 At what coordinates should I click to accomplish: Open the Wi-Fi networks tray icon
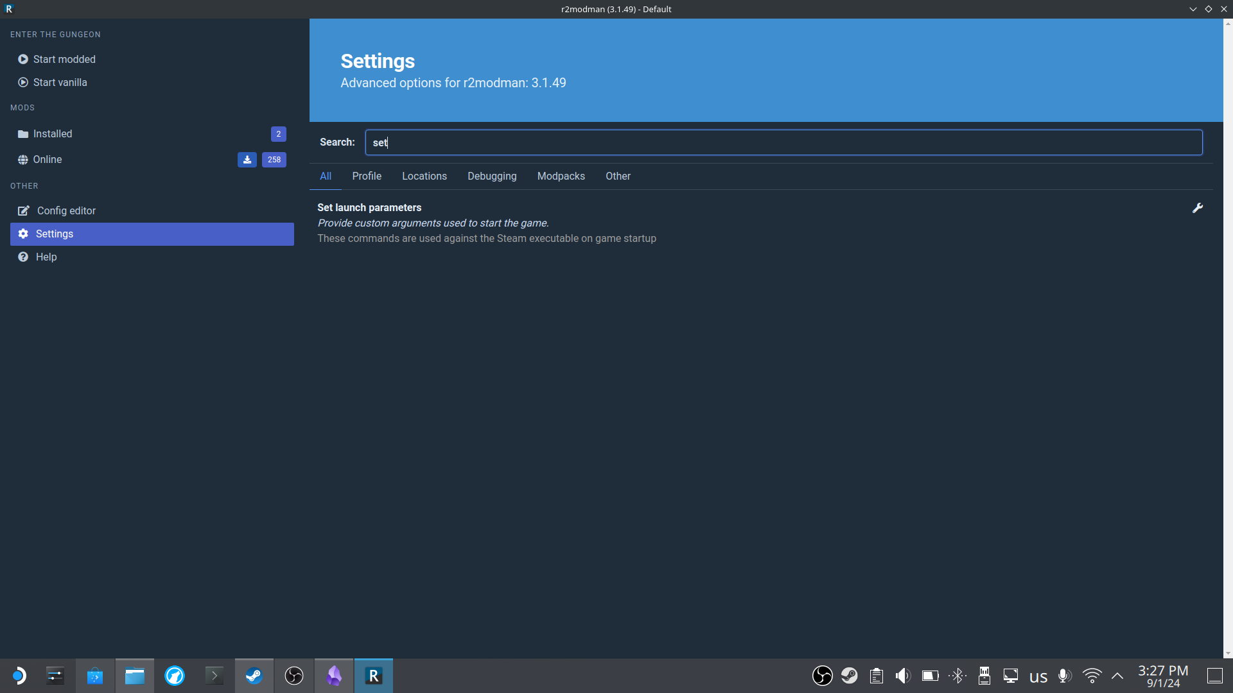[x=1092, y=676]
